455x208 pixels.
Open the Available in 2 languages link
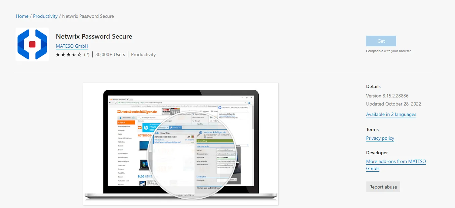click(x=391, y=114)
